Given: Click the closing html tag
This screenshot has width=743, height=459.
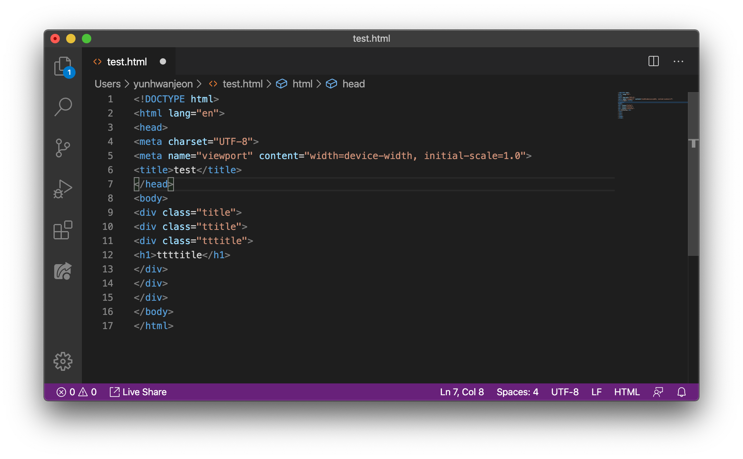Looking at the screenshot, I should click(153, 326).
